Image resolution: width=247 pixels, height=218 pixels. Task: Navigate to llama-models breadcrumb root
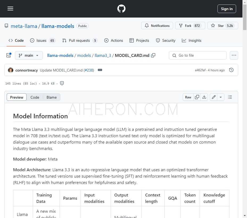point(60,56)
